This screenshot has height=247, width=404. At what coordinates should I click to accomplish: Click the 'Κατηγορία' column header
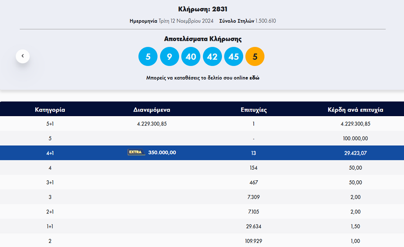50,110
